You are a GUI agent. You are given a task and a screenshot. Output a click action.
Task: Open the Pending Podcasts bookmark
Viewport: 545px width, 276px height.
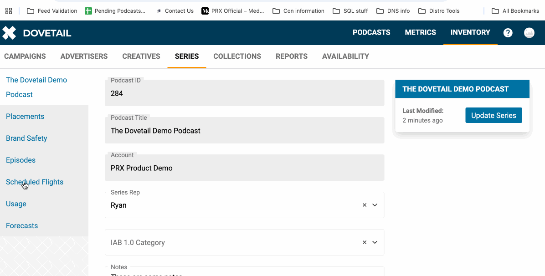pyautogui.click(x=115, y=11)
